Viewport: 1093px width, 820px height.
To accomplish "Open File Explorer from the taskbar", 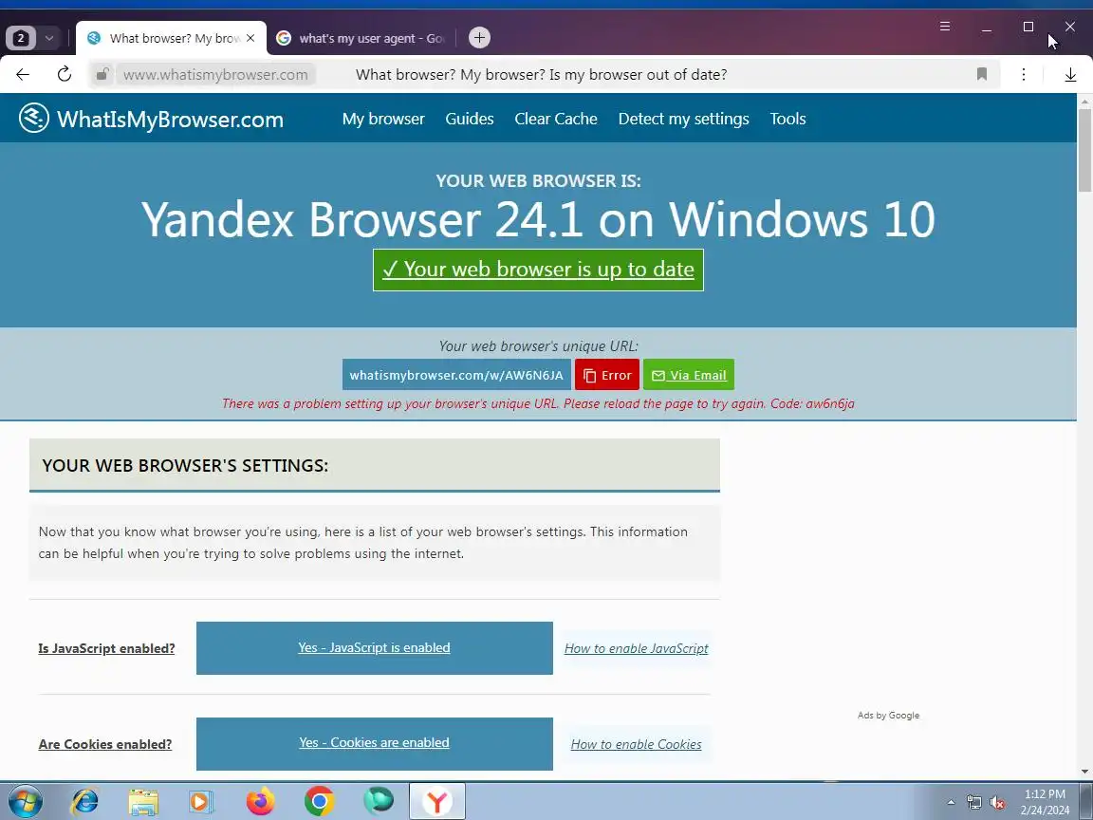I will [x=143, y=802].
